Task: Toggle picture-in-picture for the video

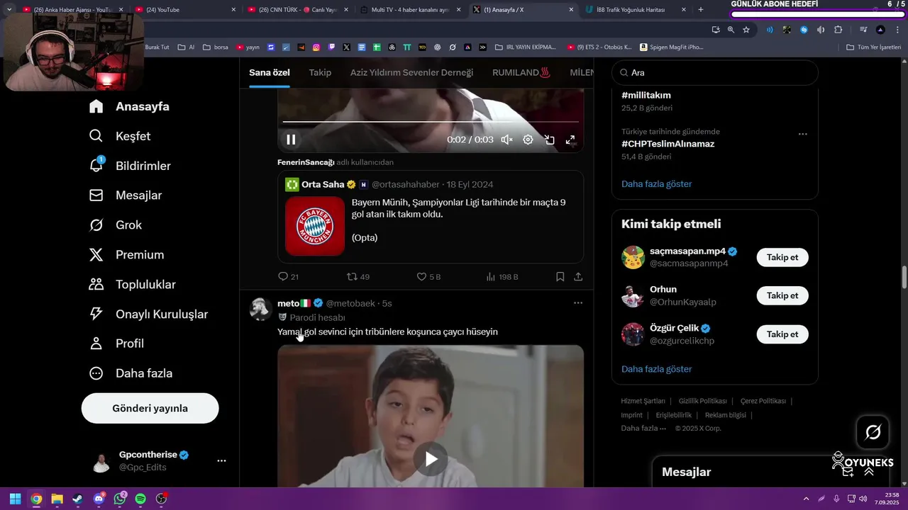Action: pos(549,140)
